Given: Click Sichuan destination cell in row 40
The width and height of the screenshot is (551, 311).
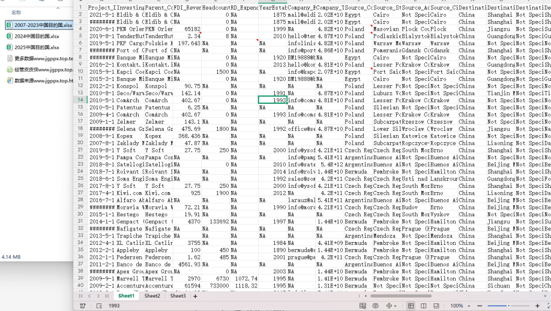Looking at the screenshot, I should click(501, 286).
